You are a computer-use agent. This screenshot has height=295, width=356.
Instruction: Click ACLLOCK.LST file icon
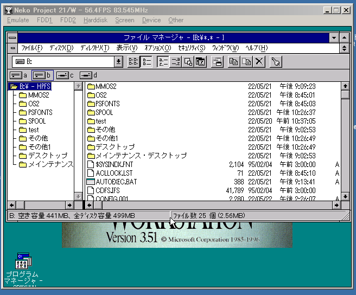pyautogui.click(x=91, y=173)
